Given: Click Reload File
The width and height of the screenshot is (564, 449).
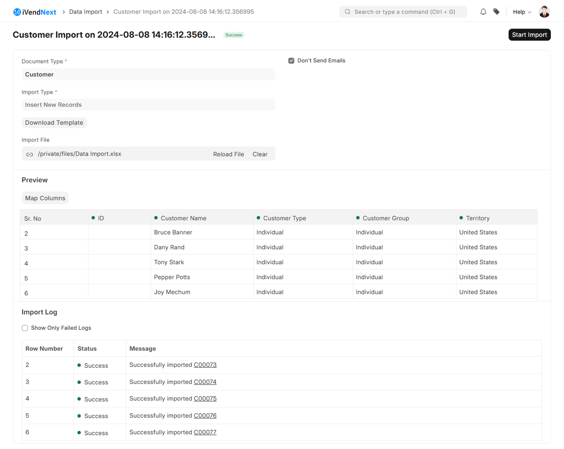Looking at the screenshot, I should [228, 154].
